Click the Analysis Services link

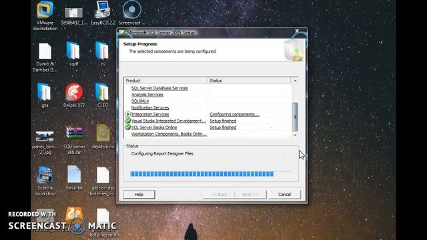(147, 95)
